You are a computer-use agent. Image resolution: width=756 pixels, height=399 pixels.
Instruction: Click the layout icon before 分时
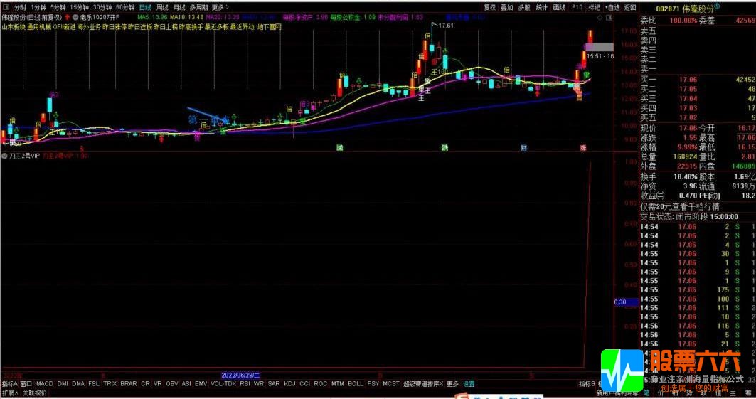coord(6,7)
